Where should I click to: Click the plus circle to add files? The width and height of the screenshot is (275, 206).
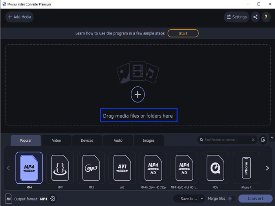click(x=137, y=94)
